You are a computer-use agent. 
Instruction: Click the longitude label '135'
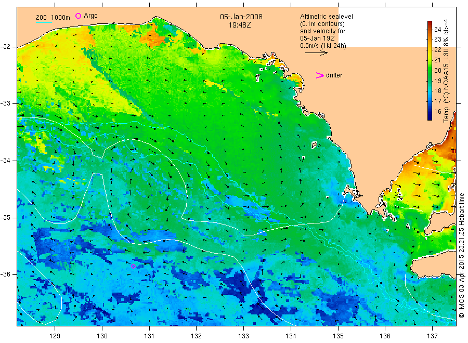pyautogui.click(x=338, y=336)
